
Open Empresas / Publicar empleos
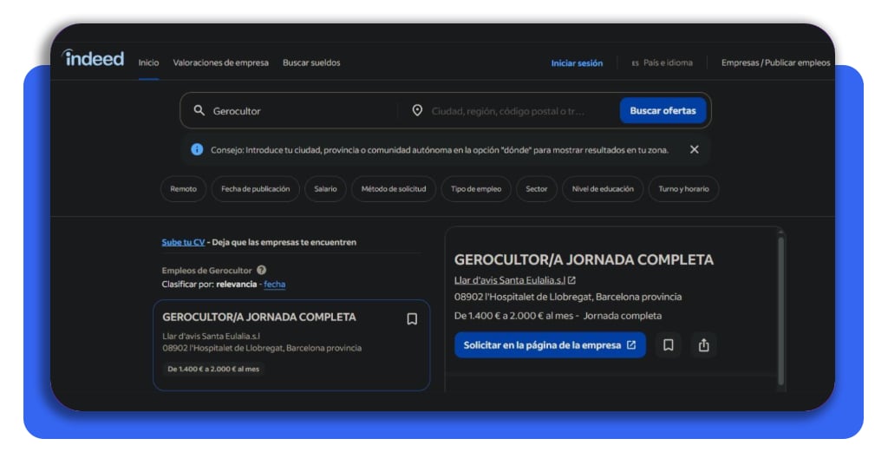775,62
